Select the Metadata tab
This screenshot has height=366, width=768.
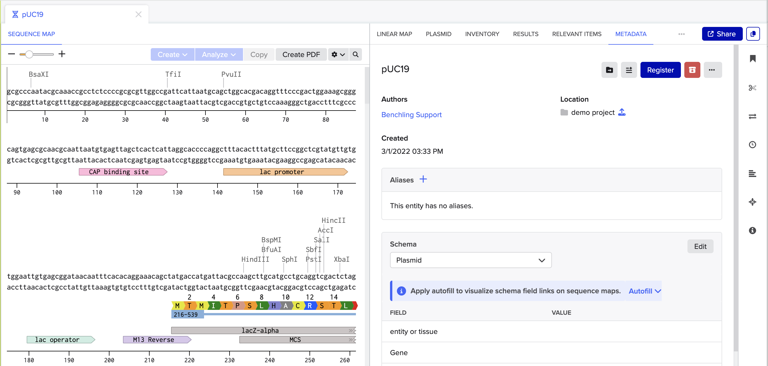(630, 34)
